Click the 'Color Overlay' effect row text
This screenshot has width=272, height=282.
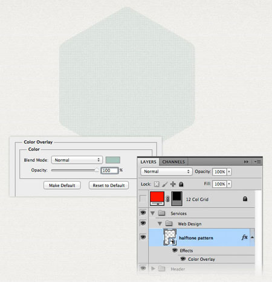(x=201, y=259)
